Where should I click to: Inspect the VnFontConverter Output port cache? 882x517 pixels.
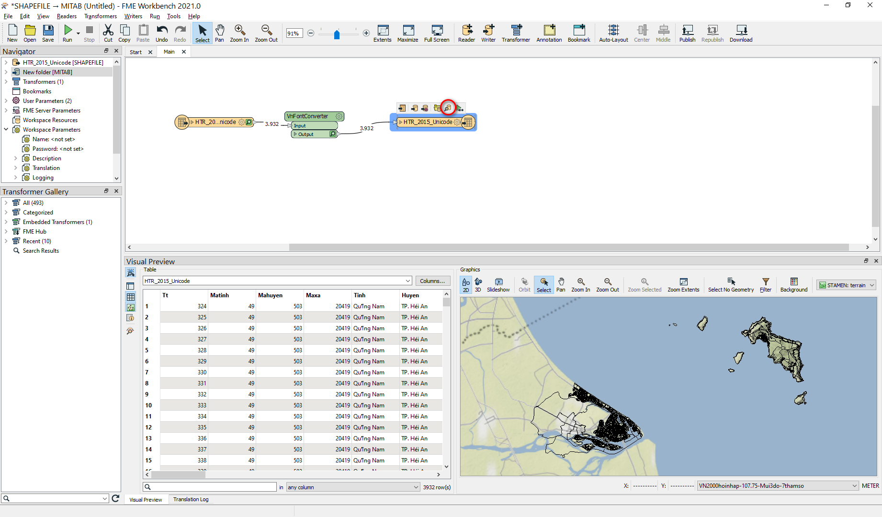point(333,134)
